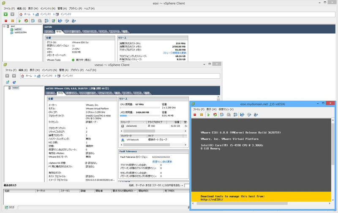Click console window horizontal scrollbar thumb

click(242, 203)
